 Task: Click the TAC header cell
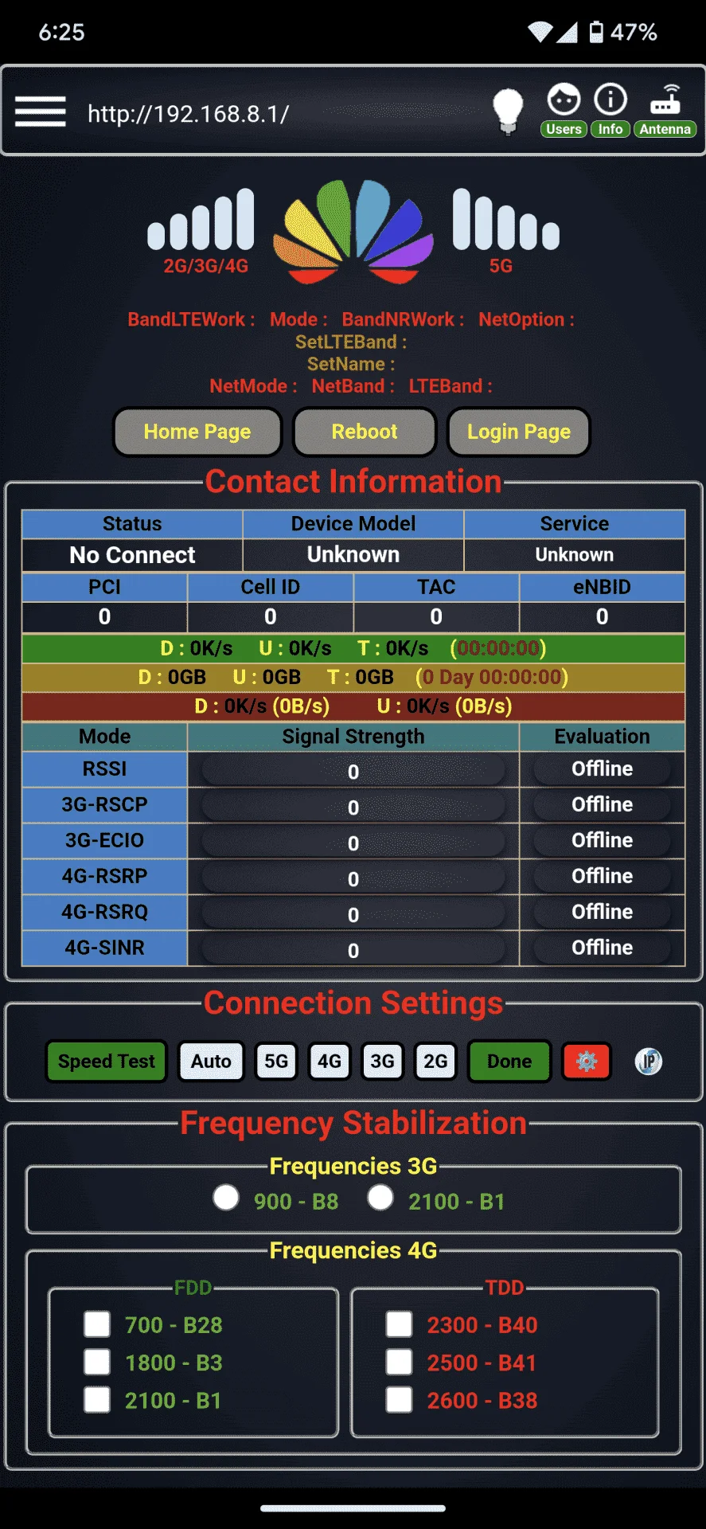(436, 587)
